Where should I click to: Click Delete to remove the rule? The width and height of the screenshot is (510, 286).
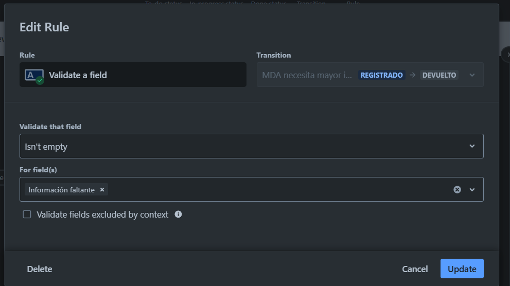tap(39, 269)
